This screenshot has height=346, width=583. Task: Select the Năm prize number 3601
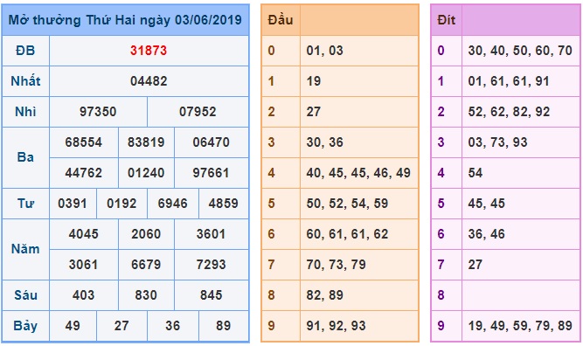click(212, 234)
